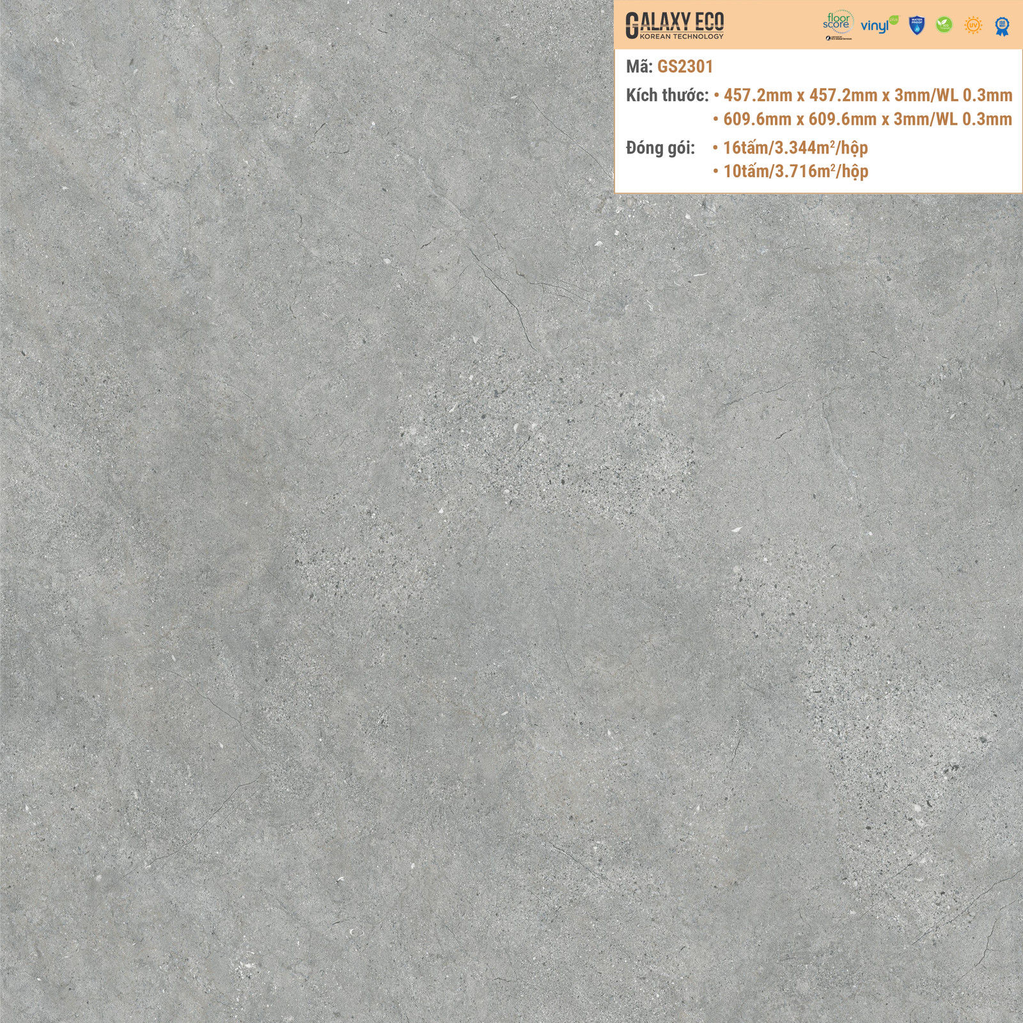This screenshot has height=1023, width=1023.
Task: Select the orange UV sun icon
Action: click(972, 26)
